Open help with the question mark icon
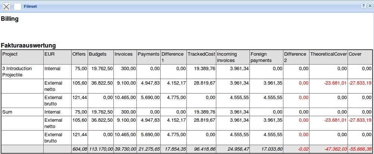This screenshot has height=154, width=374. [x=363, y=6]
